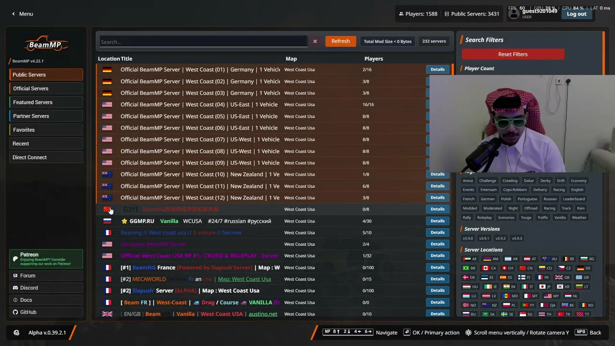This screenshot has width=615, height=346.
Task: Open Details for the GGMP.RU server
Action: pos(437,221)
